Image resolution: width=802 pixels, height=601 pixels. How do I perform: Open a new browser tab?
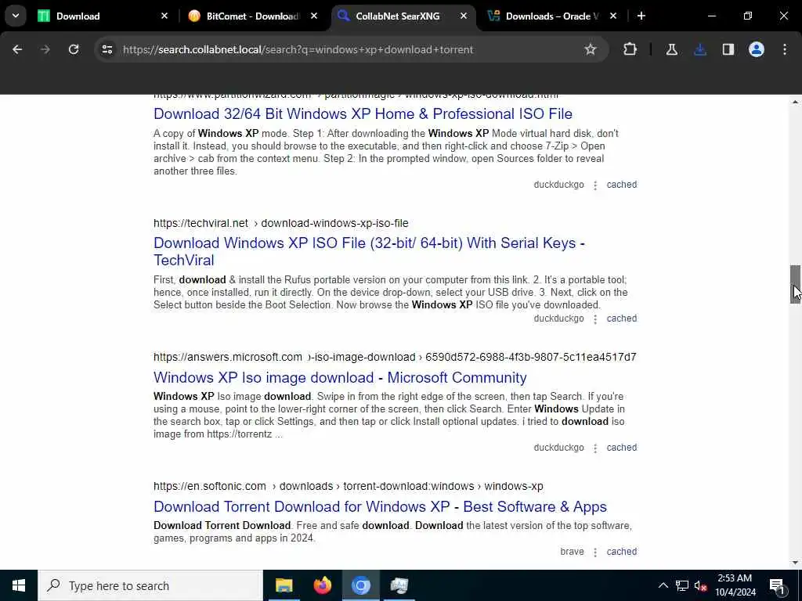coord(641,16)
